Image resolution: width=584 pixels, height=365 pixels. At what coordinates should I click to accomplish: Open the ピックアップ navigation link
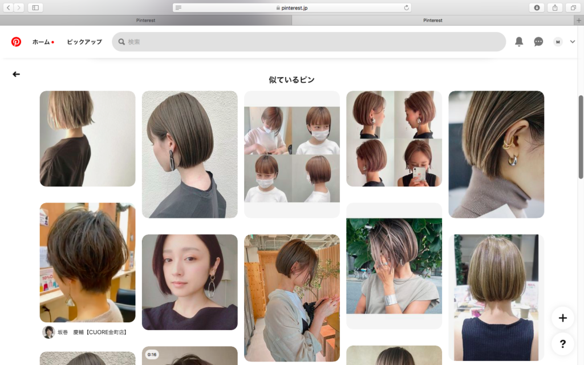pyautogui.click(x=84, y=42)
